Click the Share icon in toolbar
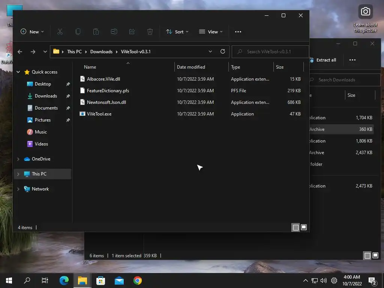The image size is (384, 288). pyautogui.click(x=132, y=31)
